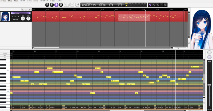Viewport: 213px width, 111px height.
Task: Toggle the yellow TMG edit mode
Action: point(126,6)
